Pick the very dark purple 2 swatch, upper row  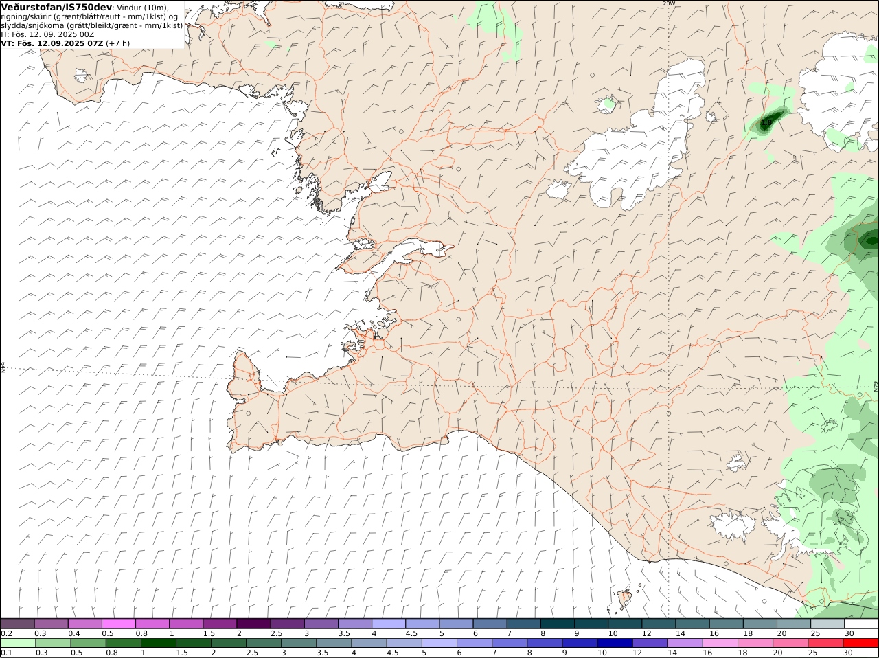[254, 624]
